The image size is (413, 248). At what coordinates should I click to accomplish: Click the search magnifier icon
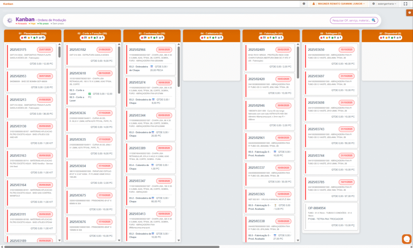[374, 20]
